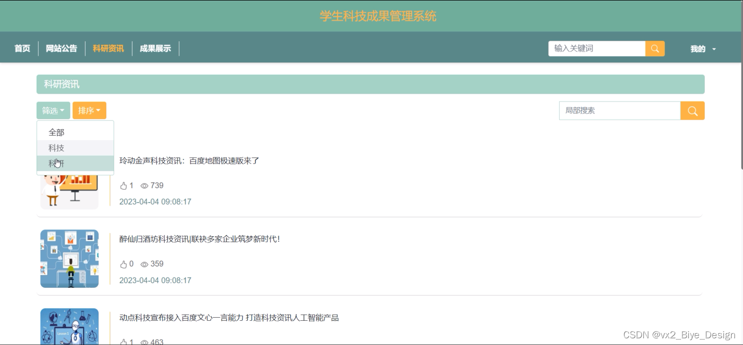This screenshot has width=743, height=345.
Task: Click the local search magnifier button
Action: tap(692, 111)
